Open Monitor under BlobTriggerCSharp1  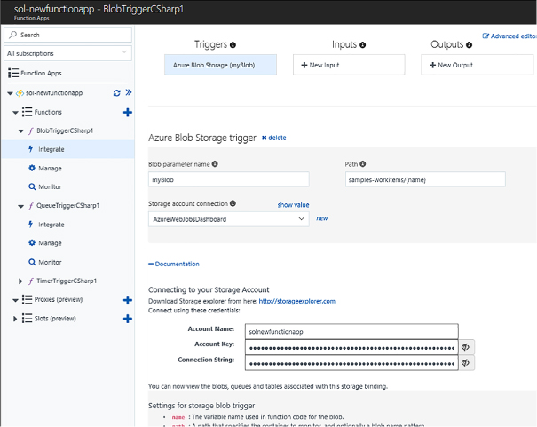(50, 186)
